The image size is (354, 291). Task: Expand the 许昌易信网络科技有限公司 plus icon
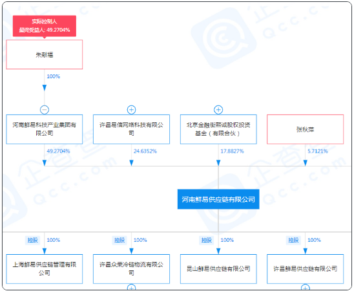pyautogui.click(x=131, y=110)
